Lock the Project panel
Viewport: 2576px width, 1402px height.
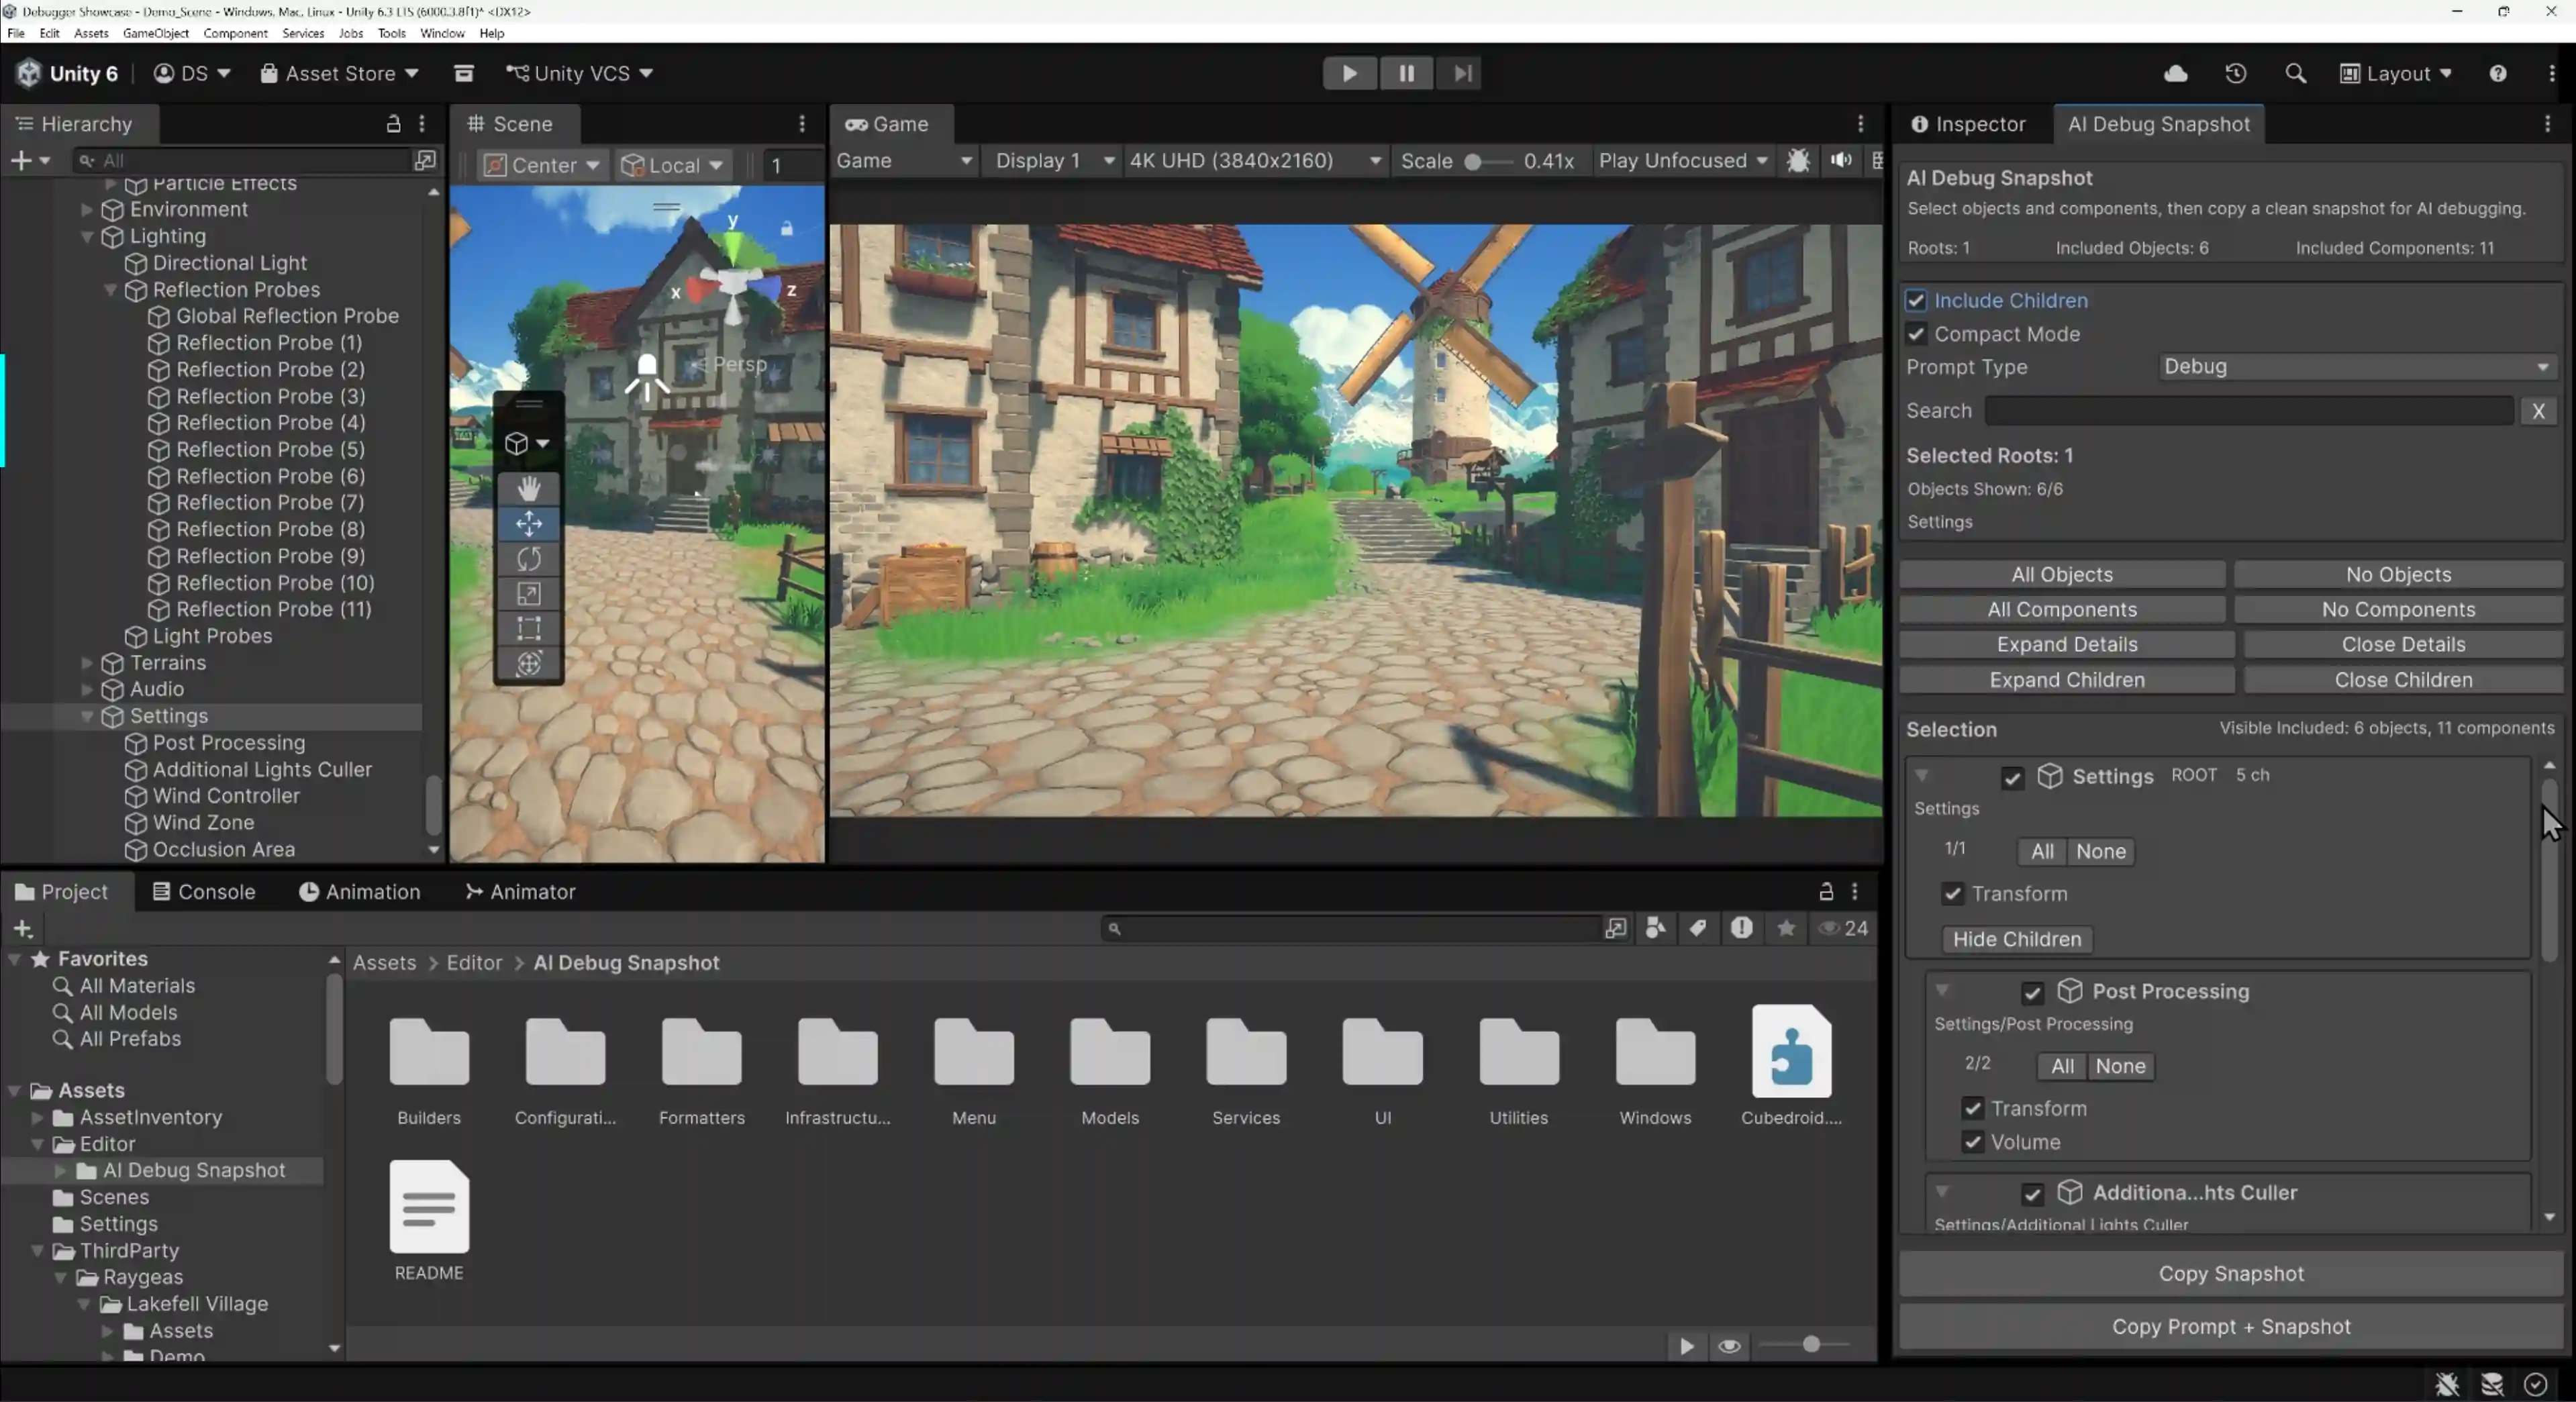point(1826,891)
